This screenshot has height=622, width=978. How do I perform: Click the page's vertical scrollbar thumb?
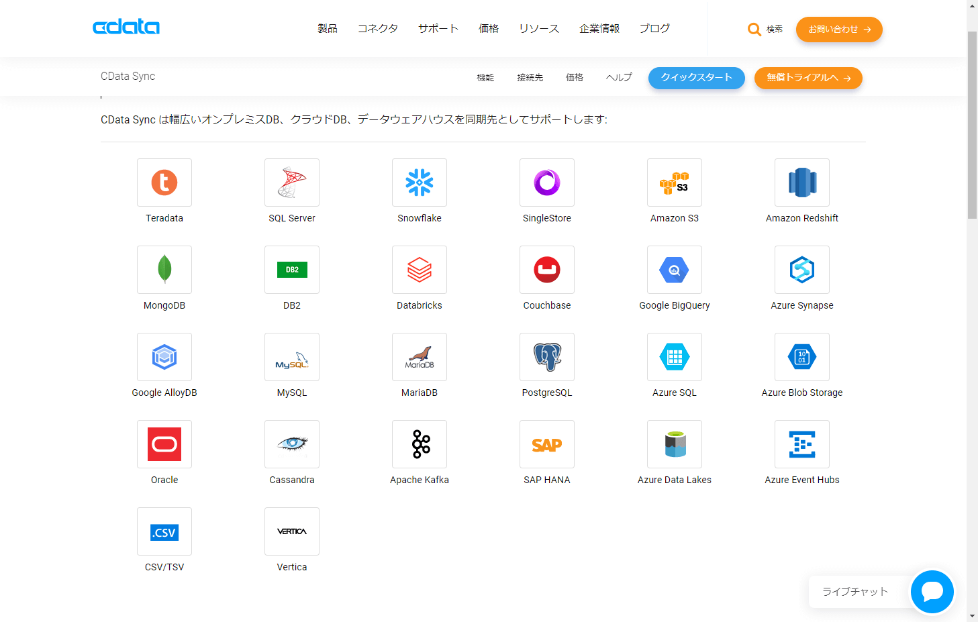click(x=972, y=124)
